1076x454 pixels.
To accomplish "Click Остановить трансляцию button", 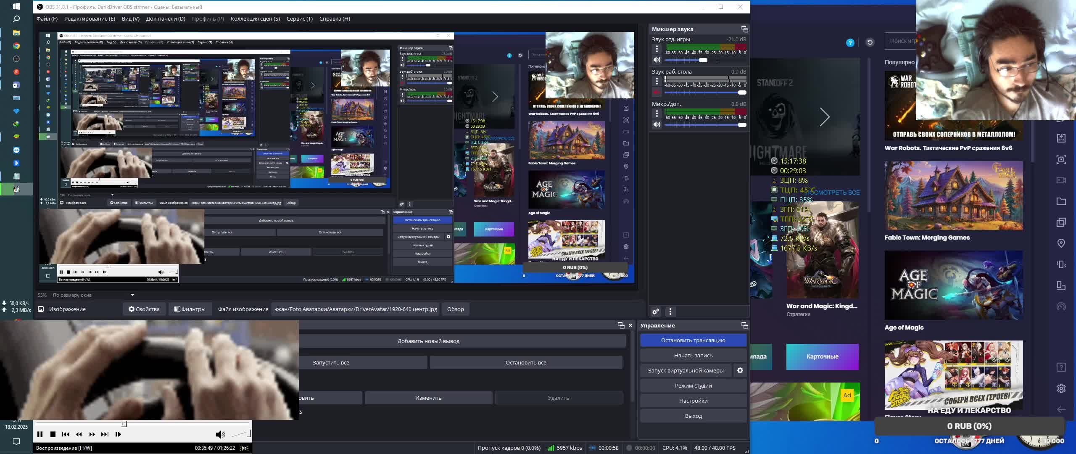I will (693, 340).
